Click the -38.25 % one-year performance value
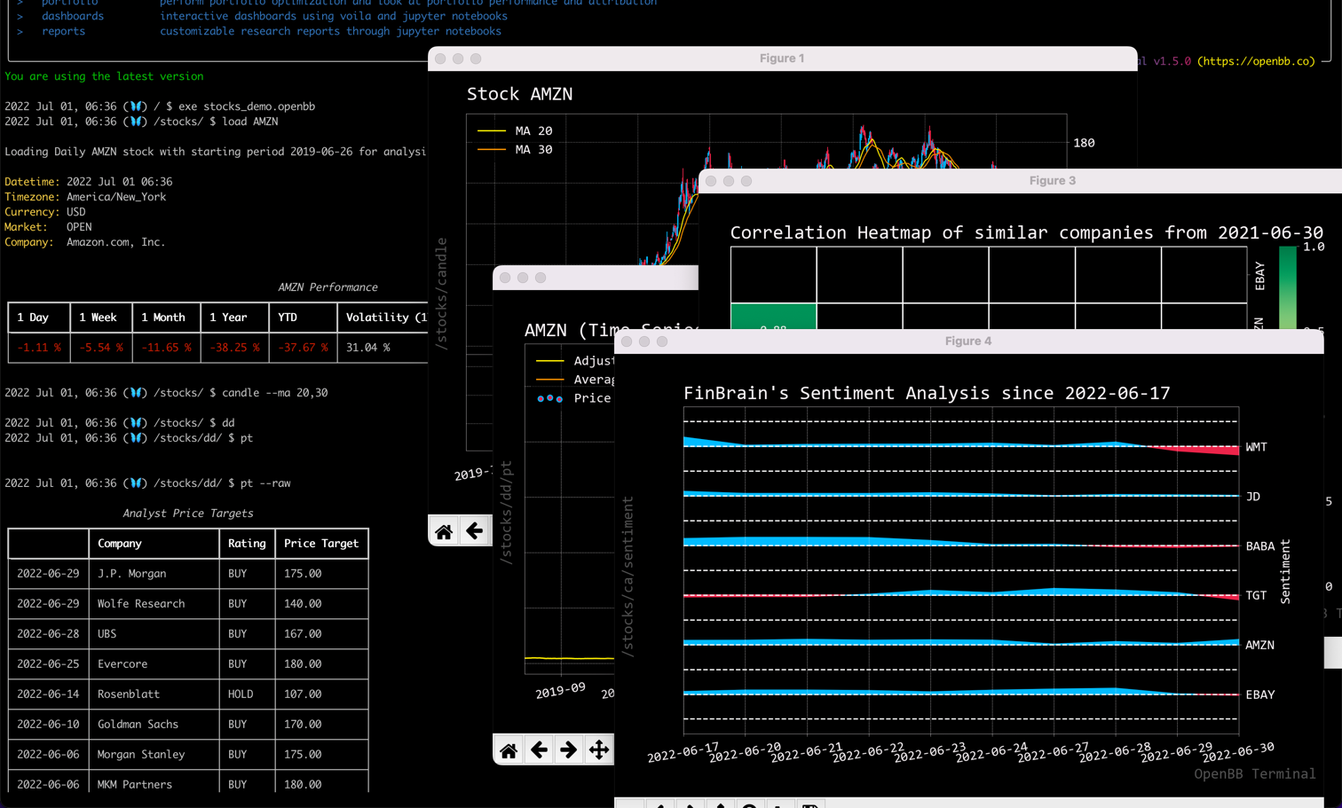1342x808 pixels. [x=234, y=348]
